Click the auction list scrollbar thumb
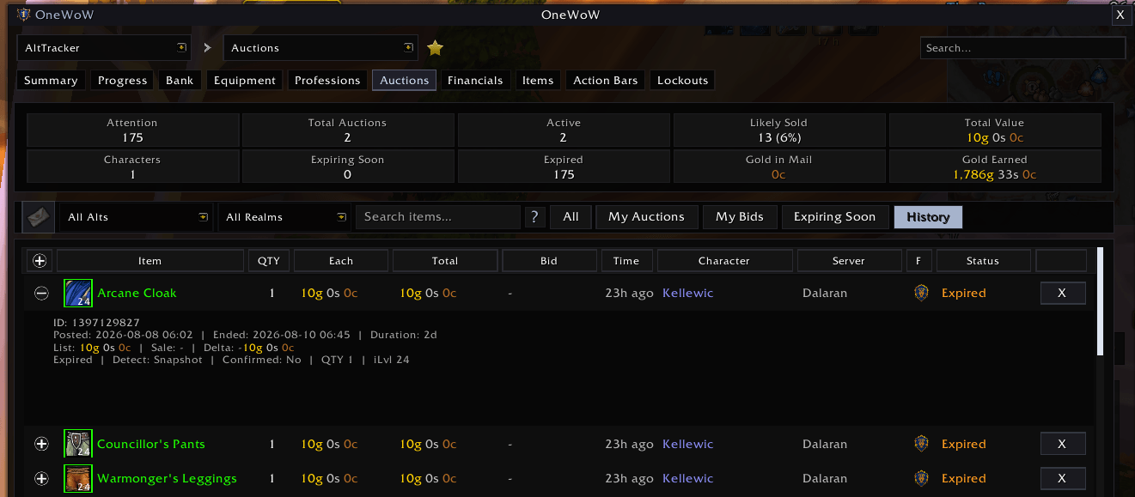The width and height of the screenshot is (1135, 497). pyautogui.click(x=1101, y=302)
